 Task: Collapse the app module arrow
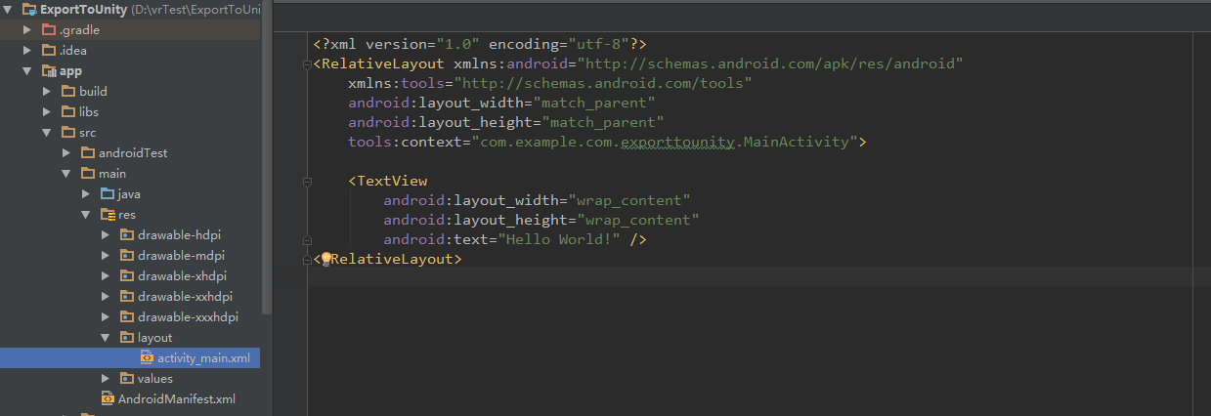[27, 71]
